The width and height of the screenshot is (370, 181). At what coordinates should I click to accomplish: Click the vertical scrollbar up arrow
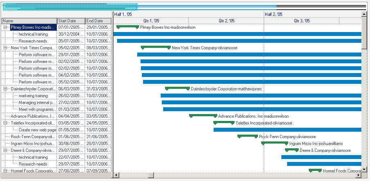tap(364, 14)
